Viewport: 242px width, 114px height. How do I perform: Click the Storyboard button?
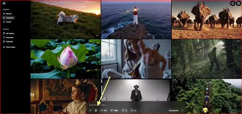pos(173,110)
